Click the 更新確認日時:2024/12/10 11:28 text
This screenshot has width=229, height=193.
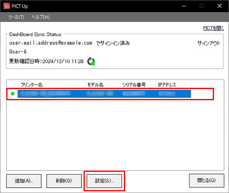point(46,61)
